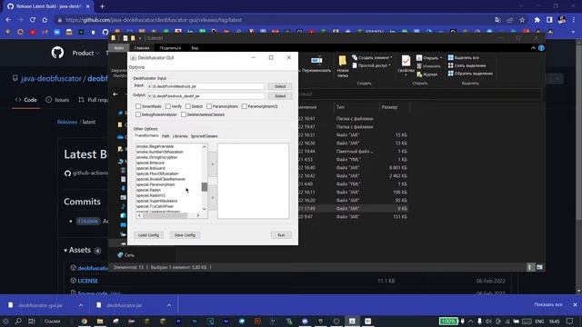
Task: Click the browser Reload icon
Action: 33,20
